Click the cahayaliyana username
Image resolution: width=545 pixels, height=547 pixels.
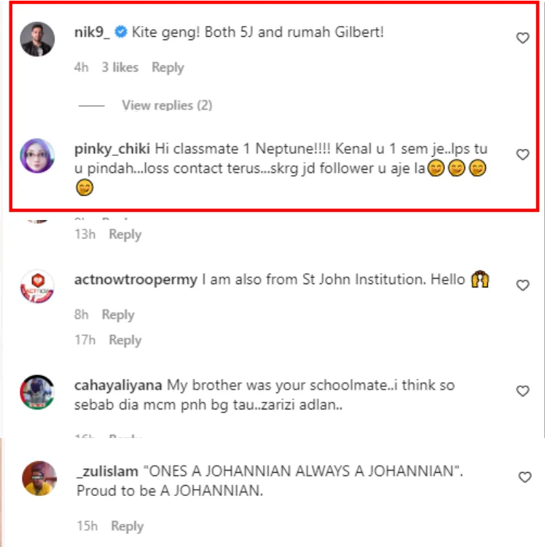coord(118,385)
